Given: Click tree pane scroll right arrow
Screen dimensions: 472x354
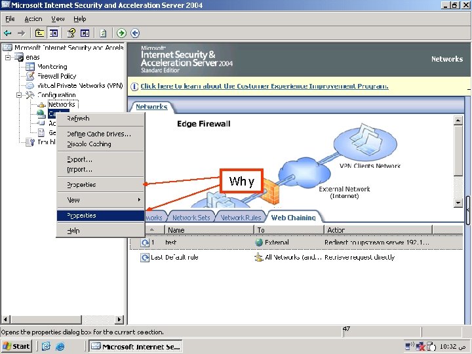Looking at the screenshot, I should [x=119, y=319].
